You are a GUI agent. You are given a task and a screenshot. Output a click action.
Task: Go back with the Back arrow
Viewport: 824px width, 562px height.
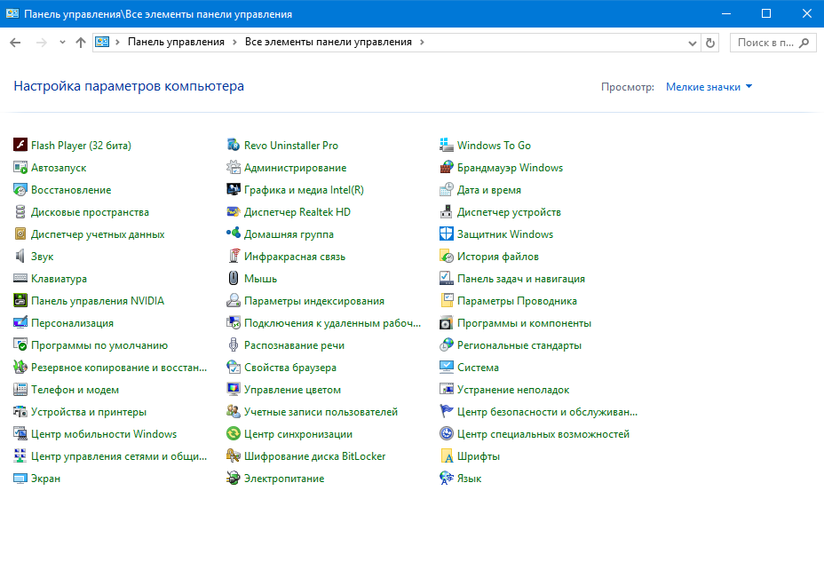(15, 43)
